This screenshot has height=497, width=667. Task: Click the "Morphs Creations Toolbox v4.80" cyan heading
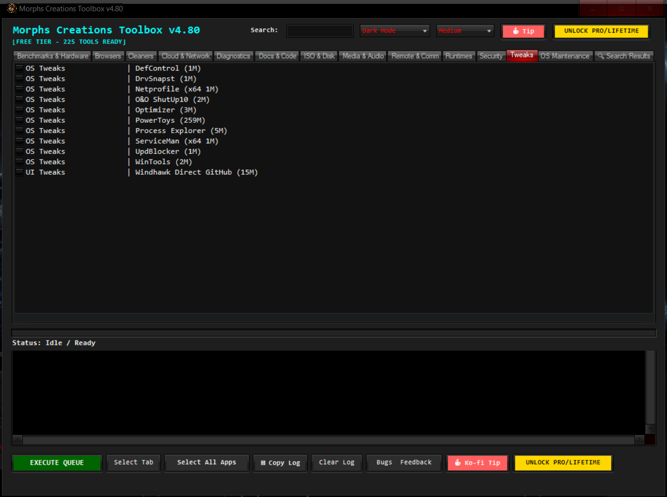106,30
